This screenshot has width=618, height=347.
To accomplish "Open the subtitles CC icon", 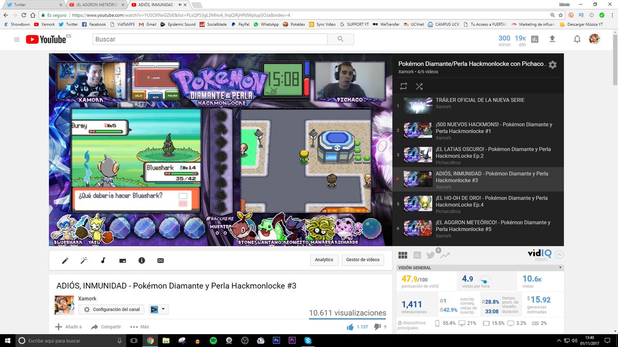I will point(161,261).
